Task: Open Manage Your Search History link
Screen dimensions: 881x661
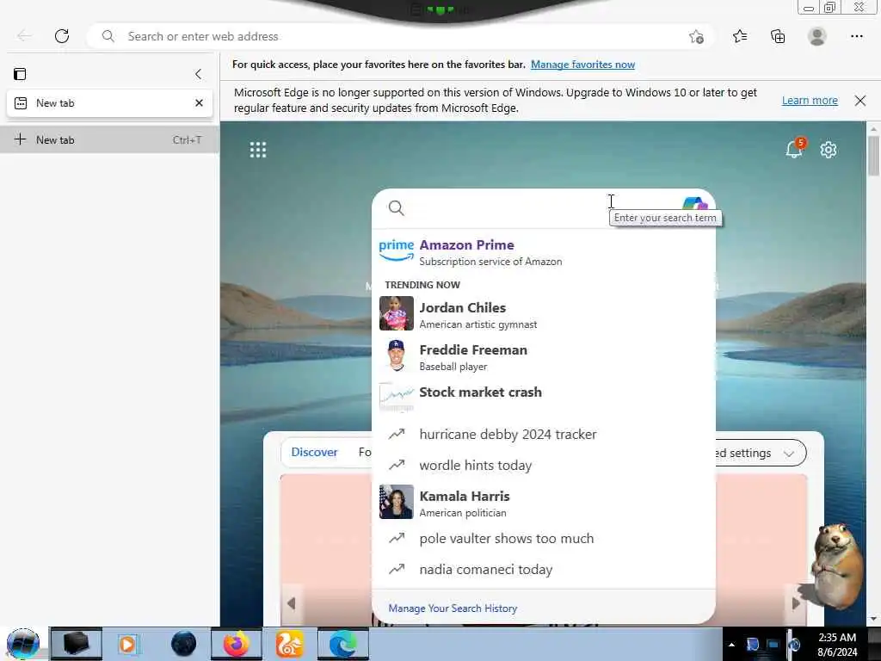Action: (x=453, y=608)
